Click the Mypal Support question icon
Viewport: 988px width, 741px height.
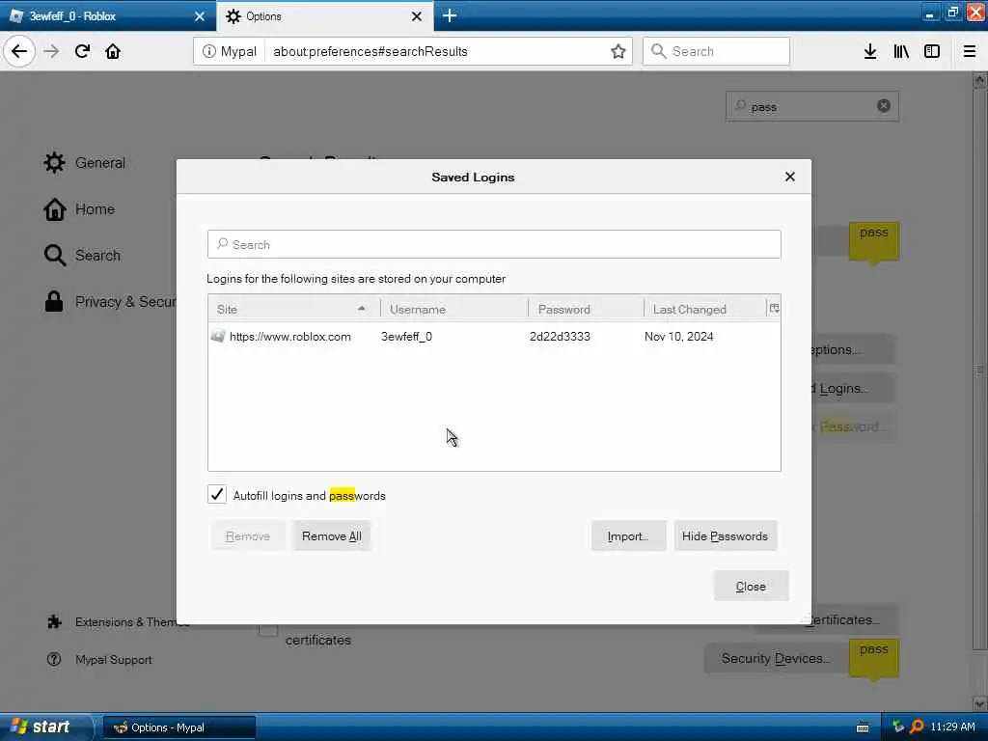tap(54, 659)
